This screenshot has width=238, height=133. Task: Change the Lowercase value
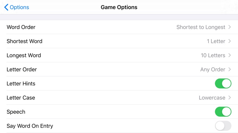212,98
